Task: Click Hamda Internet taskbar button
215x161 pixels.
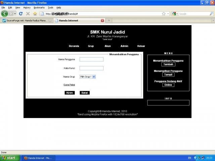Action: pyautogui.click(x=38, y=158)
